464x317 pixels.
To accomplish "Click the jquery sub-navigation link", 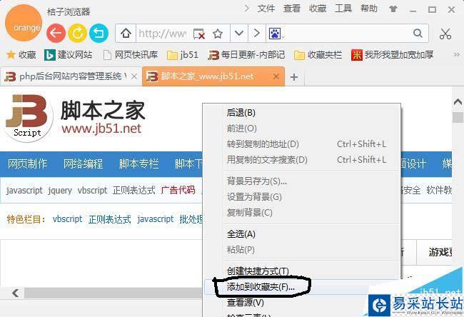I will click(x=60, y=190).
